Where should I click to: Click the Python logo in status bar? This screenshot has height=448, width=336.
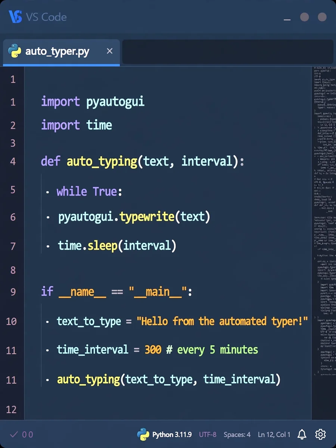click(143, 434)
